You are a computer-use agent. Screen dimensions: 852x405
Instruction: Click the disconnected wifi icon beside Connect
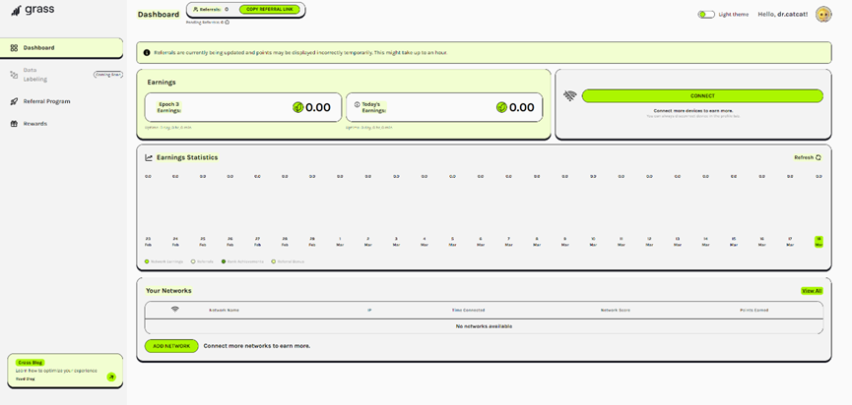tap(569, 96)
